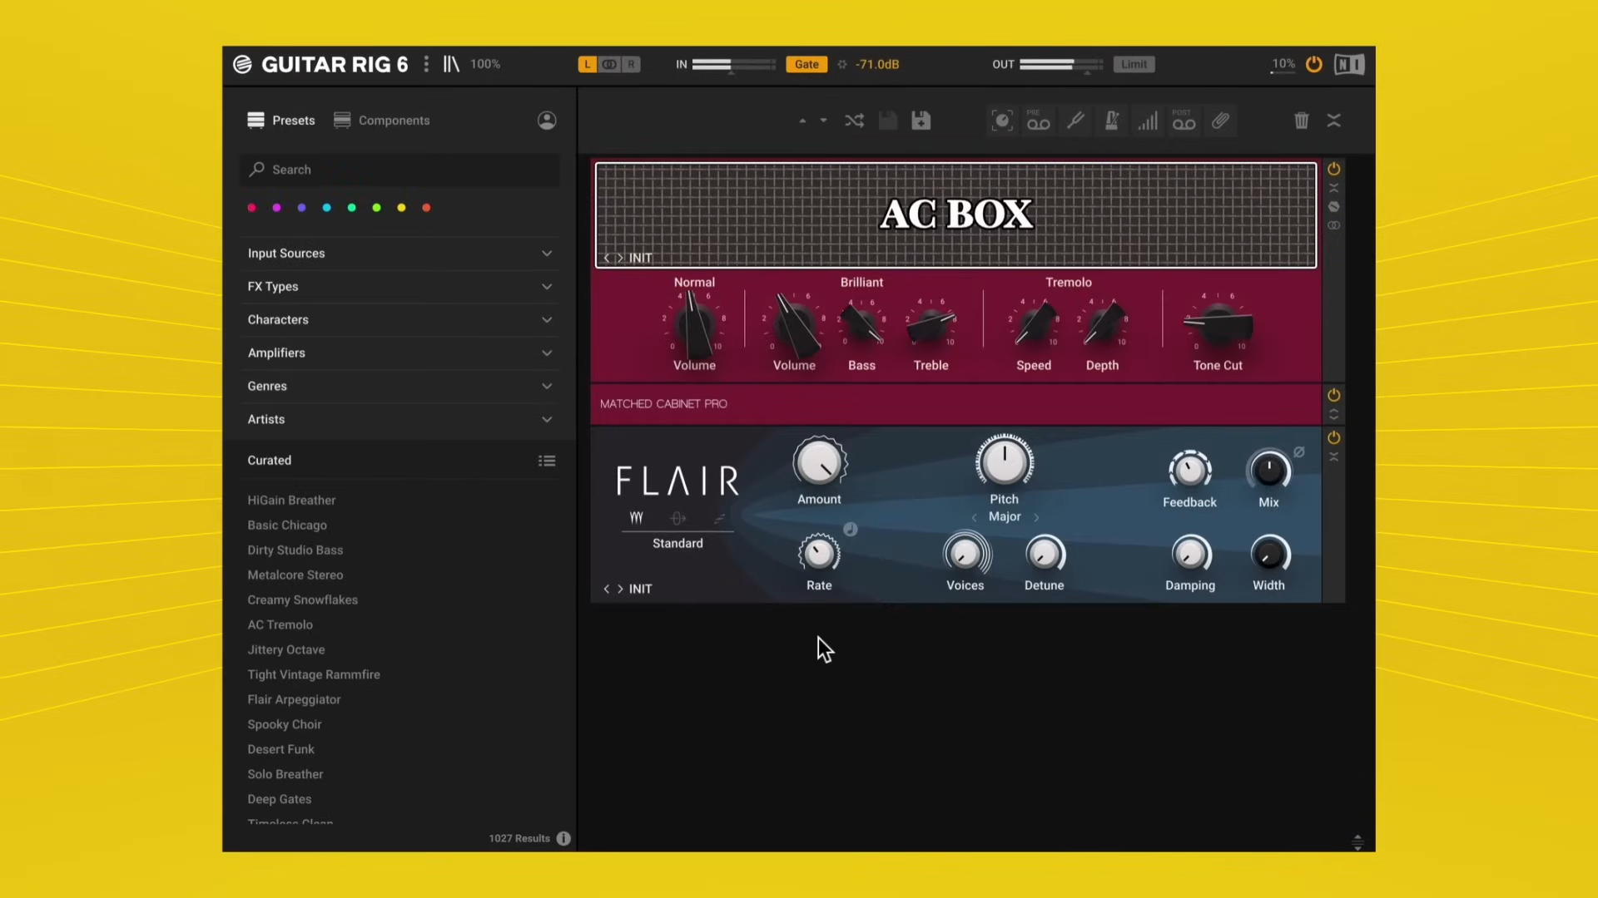Open the Guitar Rig main menu dots
The width and height of the screenshot is (1598, 898).
(426, 64)
